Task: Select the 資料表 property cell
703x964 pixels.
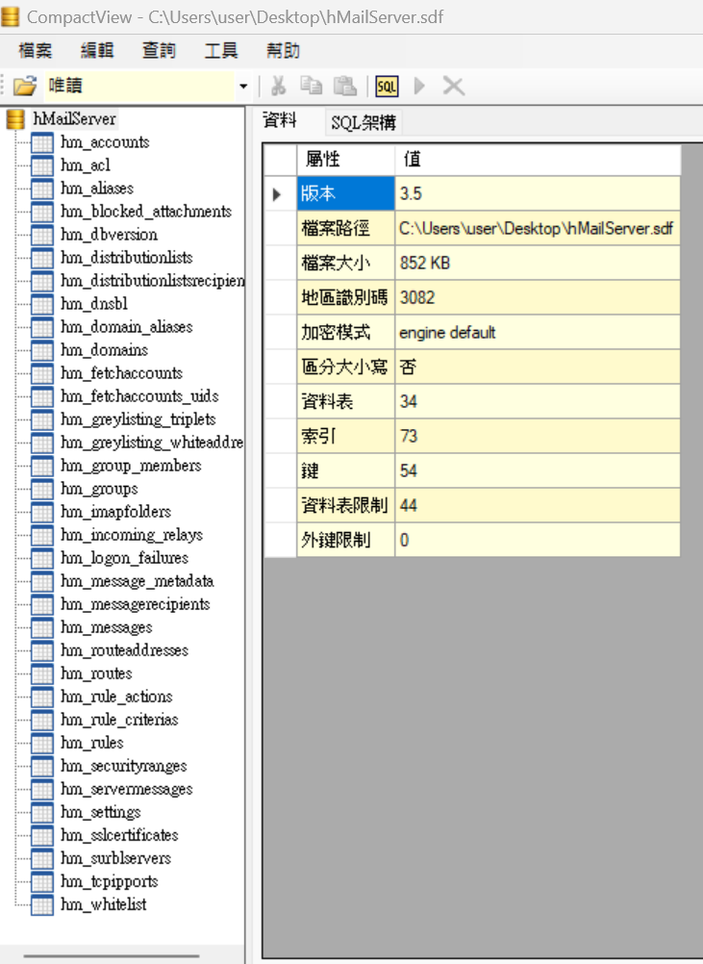Action: pos(346,401)
